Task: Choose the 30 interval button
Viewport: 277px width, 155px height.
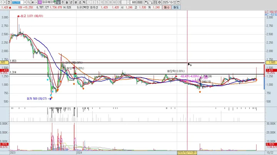Action: point(110,2)
